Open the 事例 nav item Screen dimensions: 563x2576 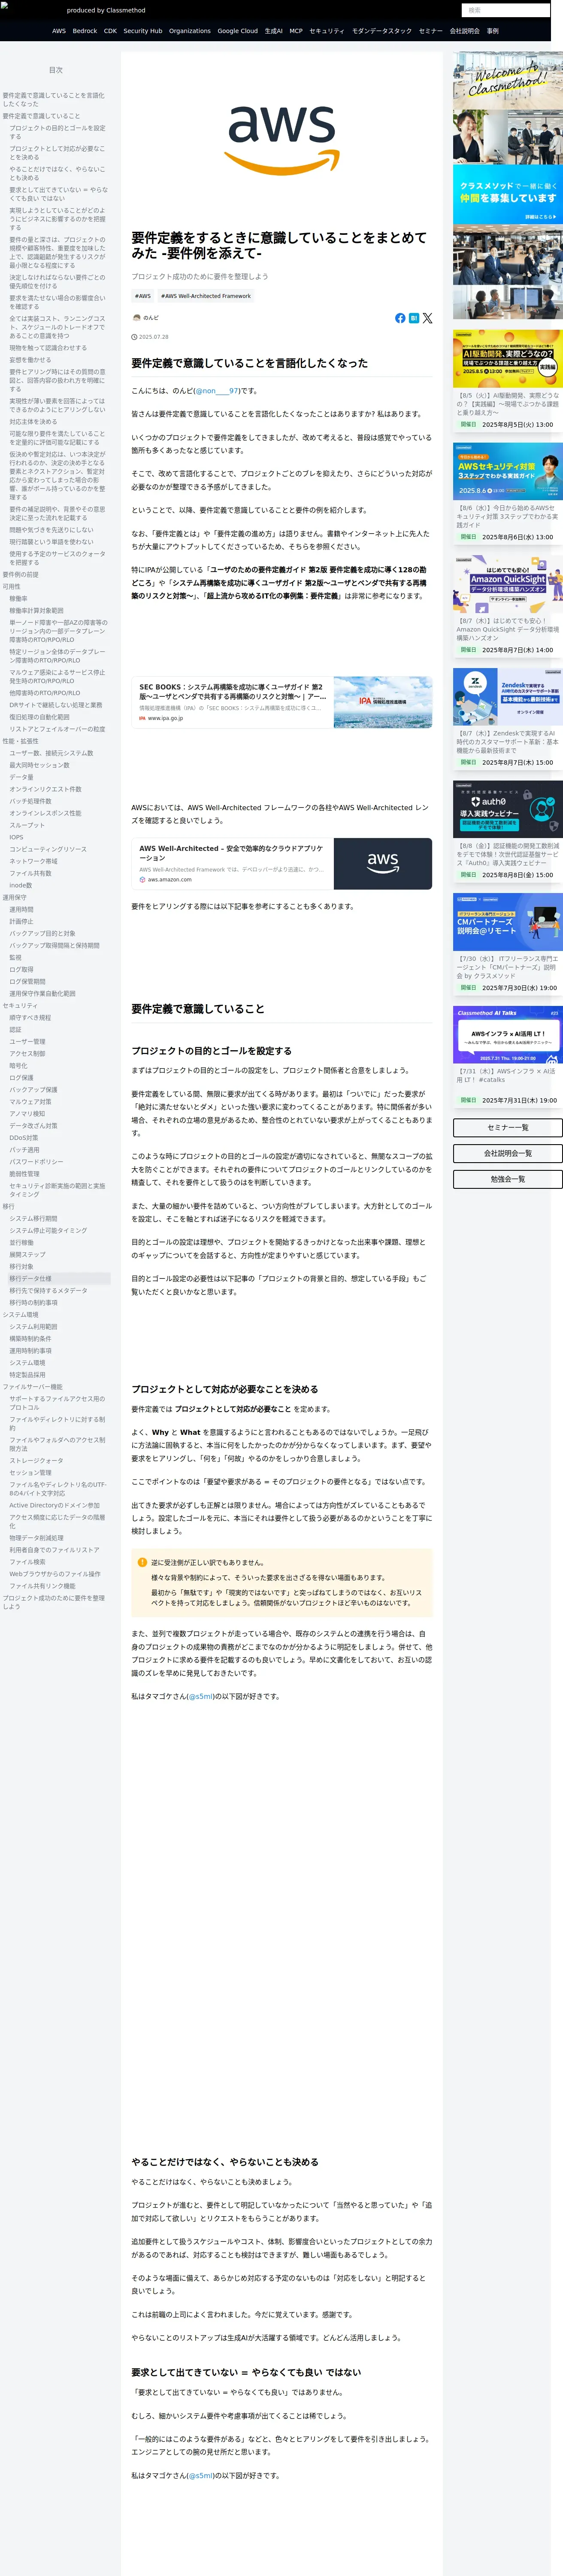click(x=493, y=31)
